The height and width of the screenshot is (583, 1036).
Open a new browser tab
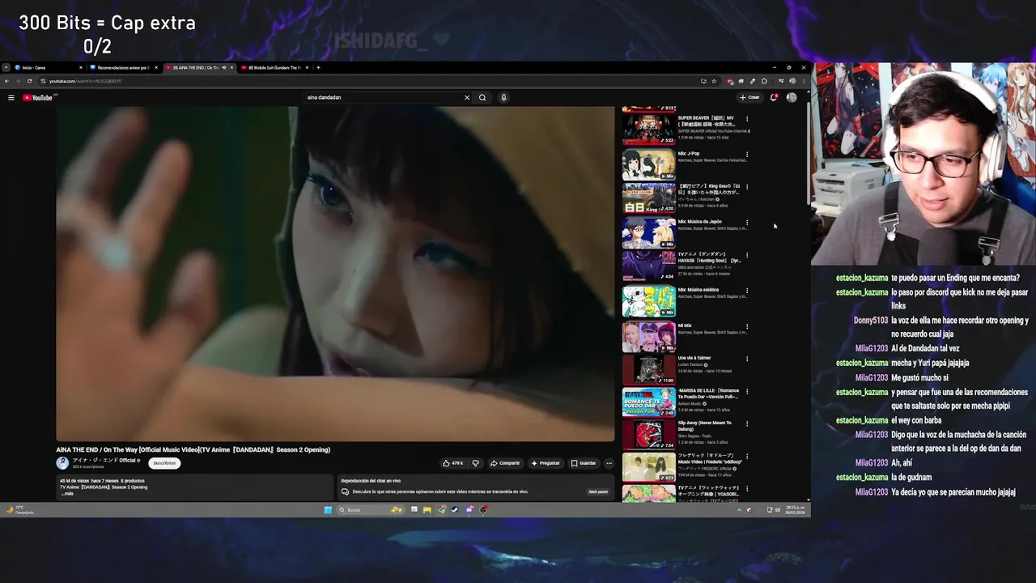pyautogui.click(x=318, y=67)
